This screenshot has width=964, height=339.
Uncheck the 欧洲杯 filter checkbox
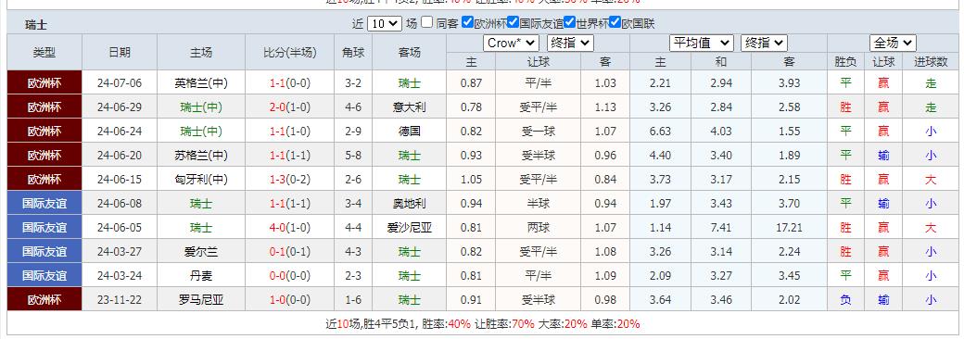click(467, 23)
